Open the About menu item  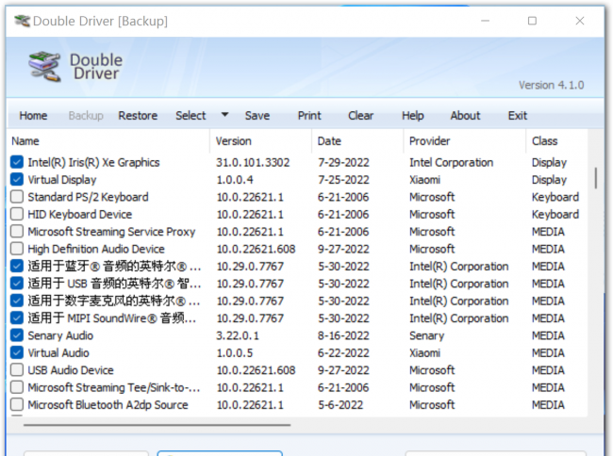pyautogui.click(x=465, y=116)
